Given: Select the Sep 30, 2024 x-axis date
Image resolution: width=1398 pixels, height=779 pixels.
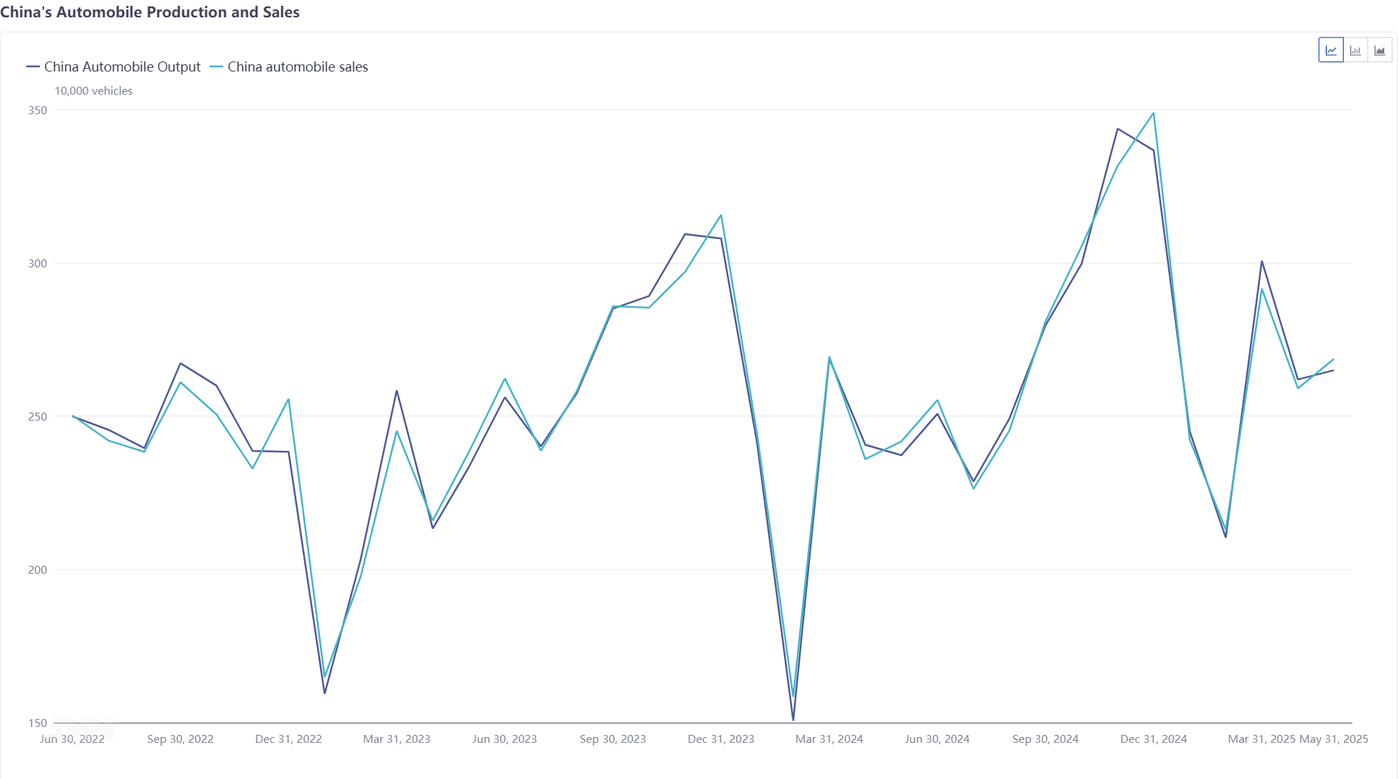Looking at the screenshot, I should click(x=1045, y=739).
